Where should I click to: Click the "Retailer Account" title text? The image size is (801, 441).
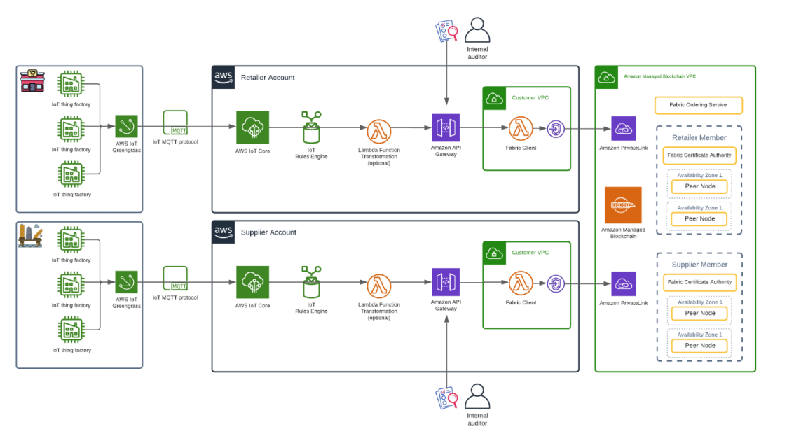(x=268, y=78)
